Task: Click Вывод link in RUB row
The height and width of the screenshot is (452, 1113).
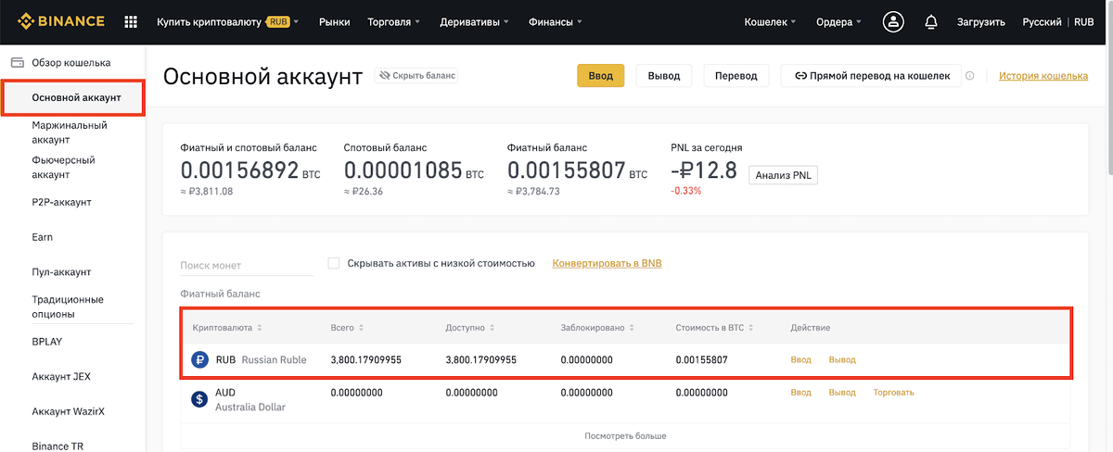Action: point(842,359)
